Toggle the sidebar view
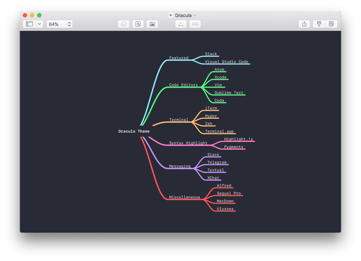The height and width of the screenshot is (261, 361). pyautogui.click(x=29, y=24)
